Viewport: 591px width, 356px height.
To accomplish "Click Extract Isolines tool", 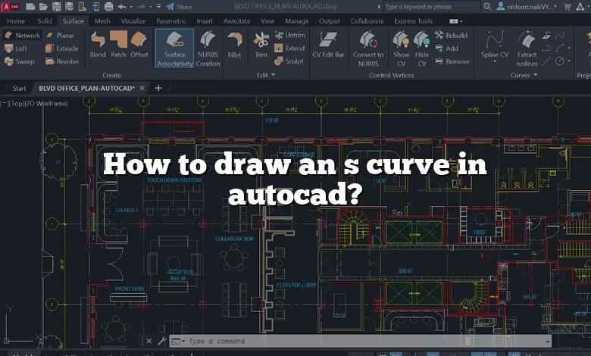I will pos(527,45).
